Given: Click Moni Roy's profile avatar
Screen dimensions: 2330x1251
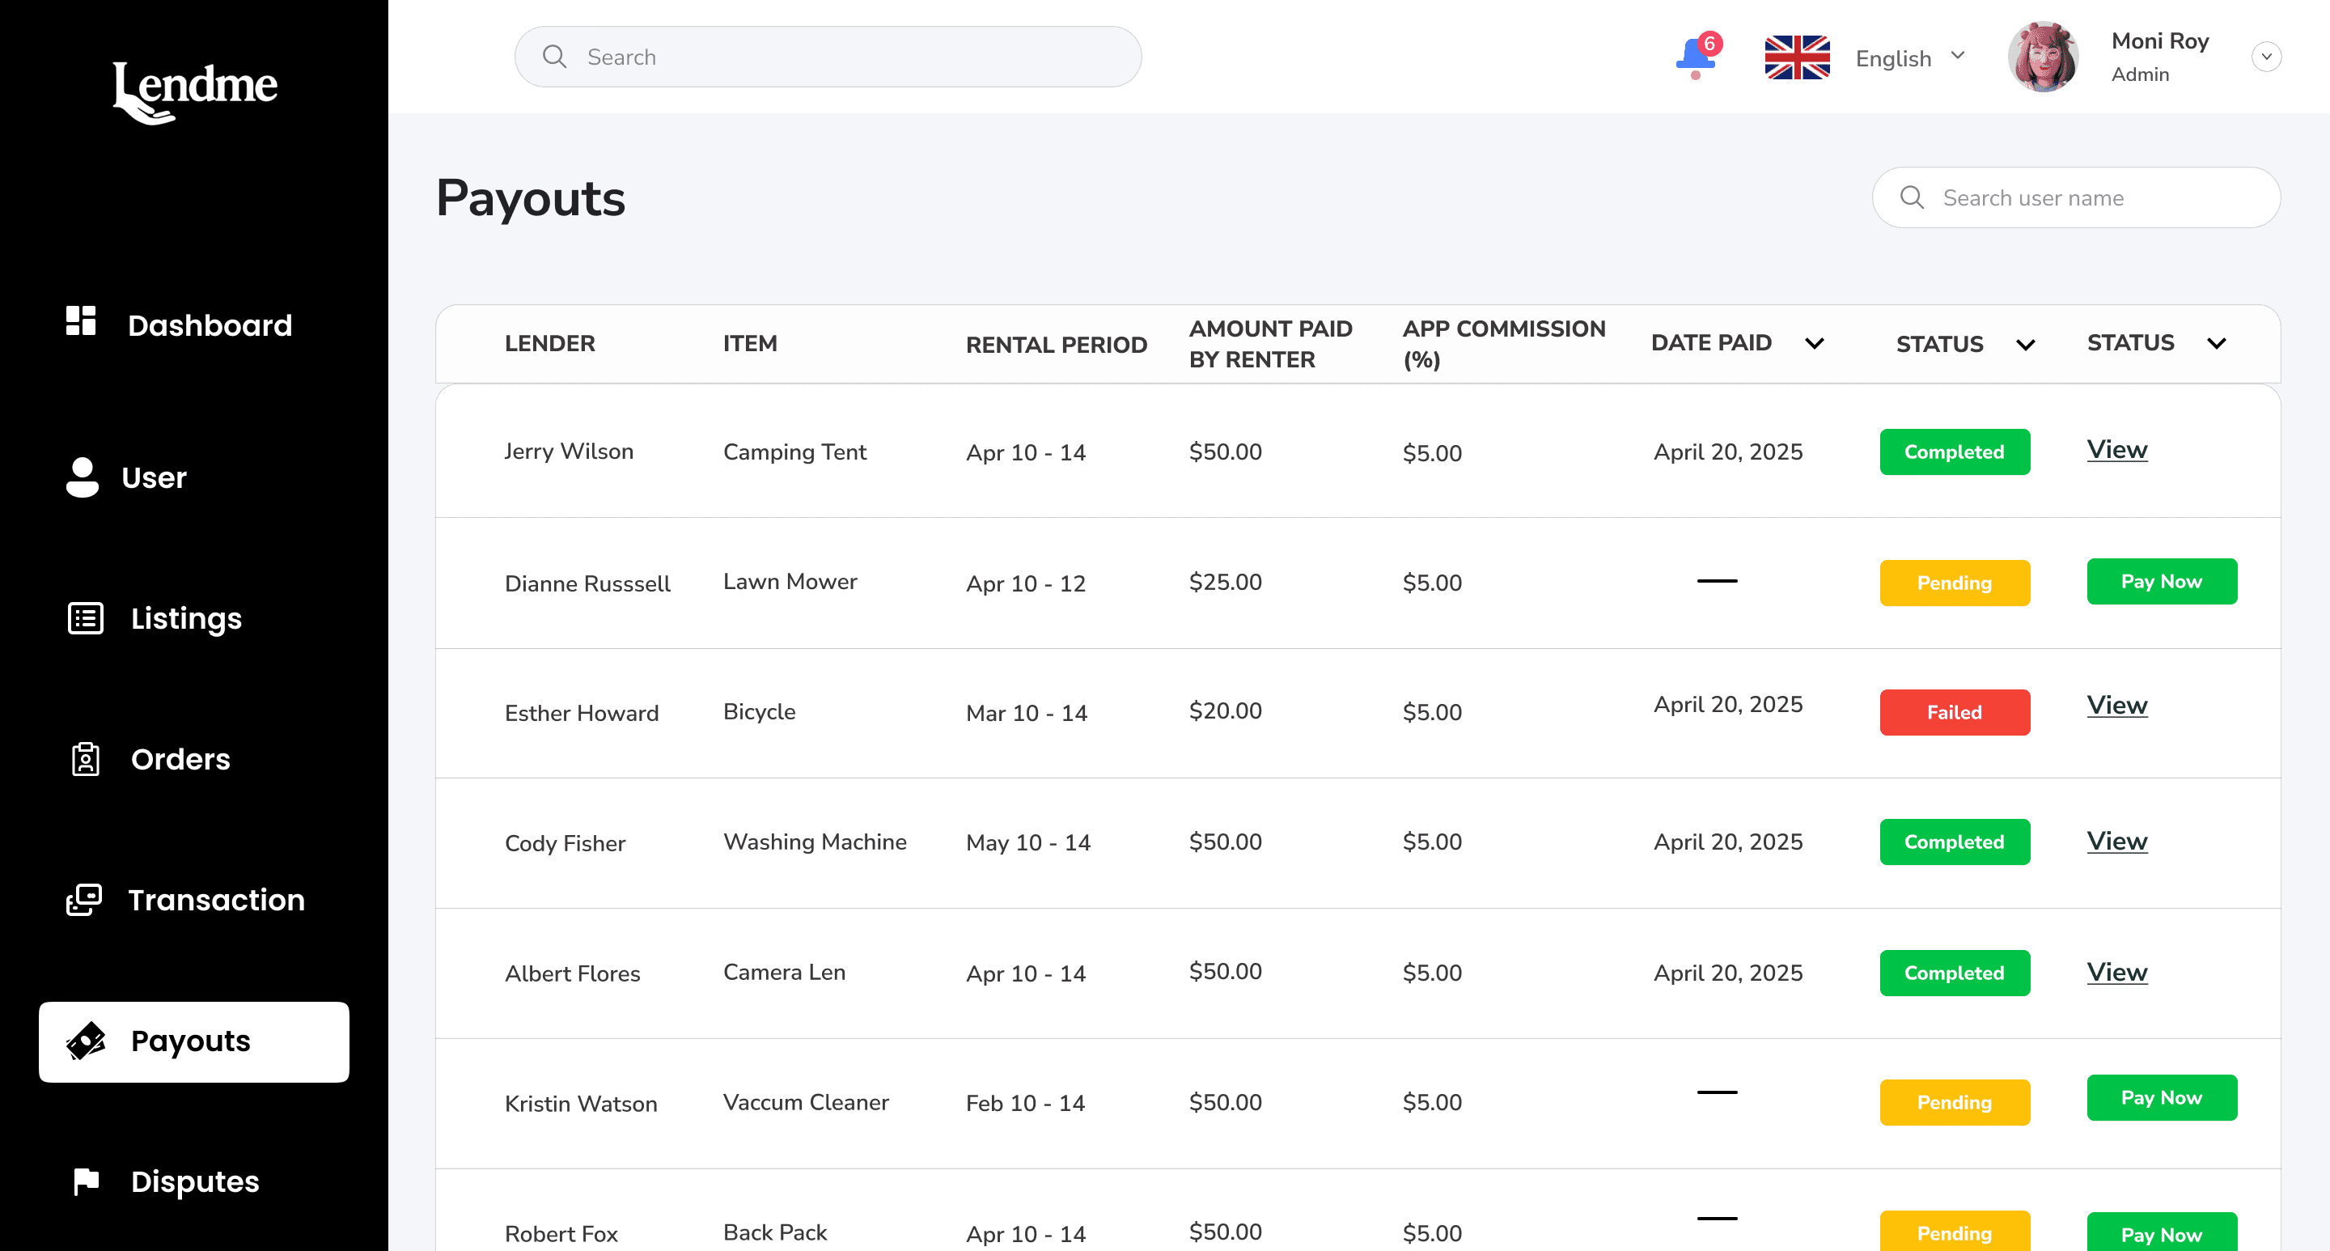Looking at the screenshot, I should pos(2042,57).
